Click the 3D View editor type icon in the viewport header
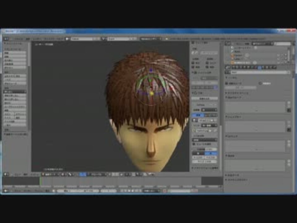Image resolution: width=297 pixels, height=223 pixels. point(6,175)
